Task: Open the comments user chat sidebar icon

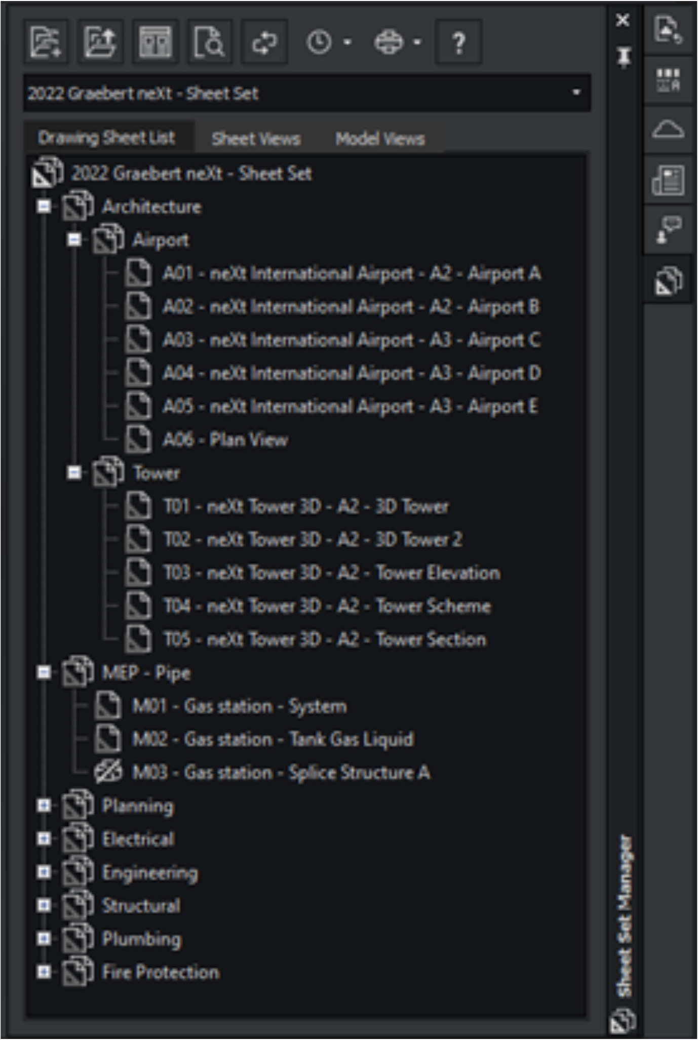Action: tap(669, 229)
